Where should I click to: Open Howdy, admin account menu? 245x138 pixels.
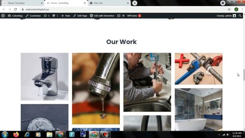pos(226,16)
